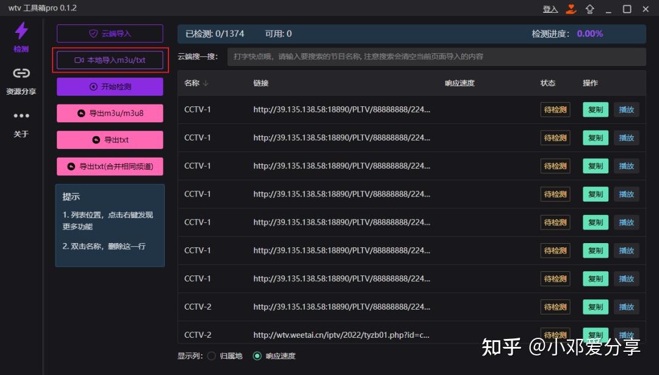Focus the 云端搜一搜 search input field

click(x=436, y=56)
